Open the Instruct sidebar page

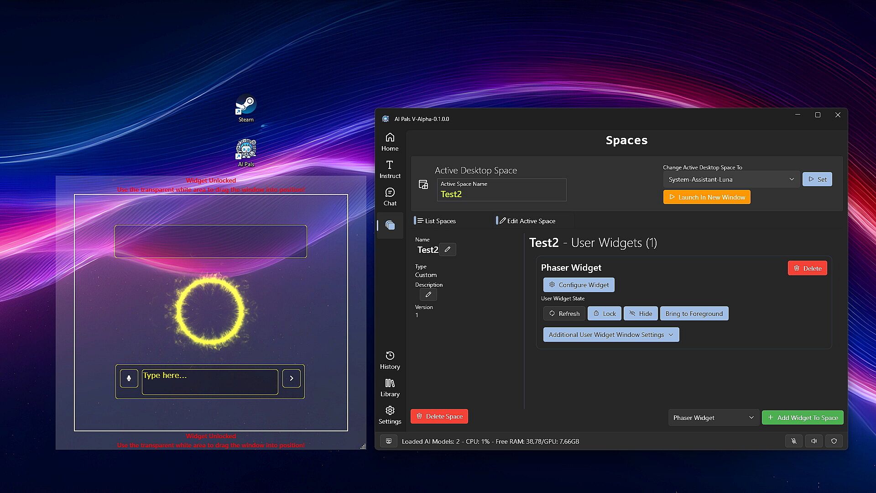click(390, 169)
